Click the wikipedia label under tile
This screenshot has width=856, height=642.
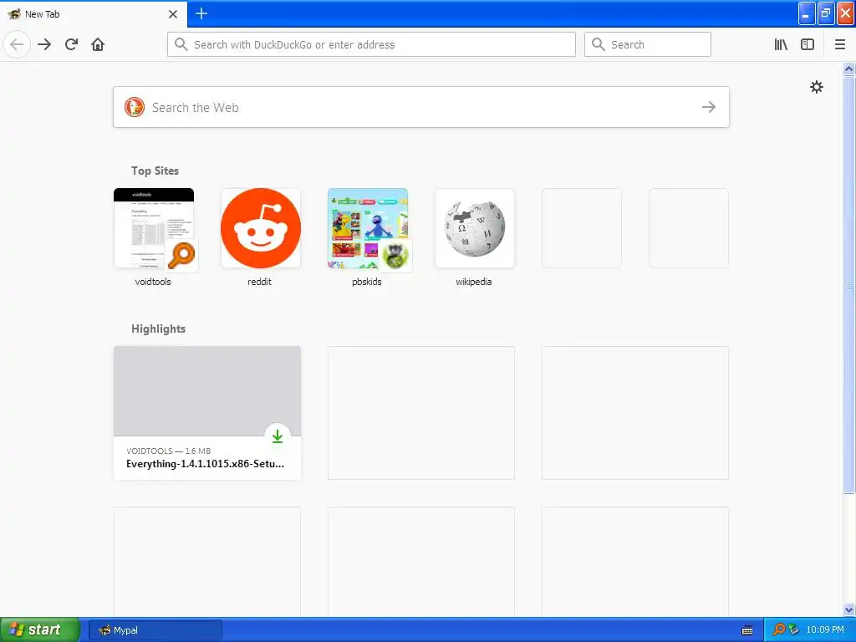(474, 282)
